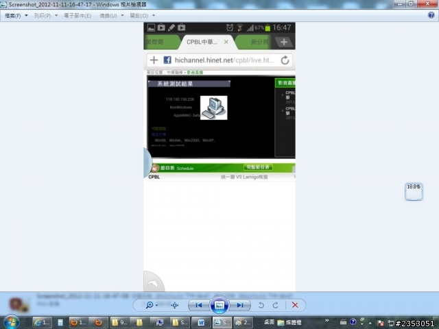Open the 燒錄(U) menu
The width and height of the screenshot is (439, 329).
coord(108,16)
